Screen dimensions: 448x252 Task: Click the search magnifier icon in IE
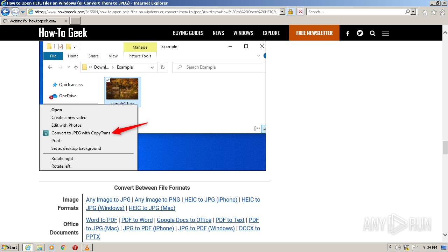407,12
